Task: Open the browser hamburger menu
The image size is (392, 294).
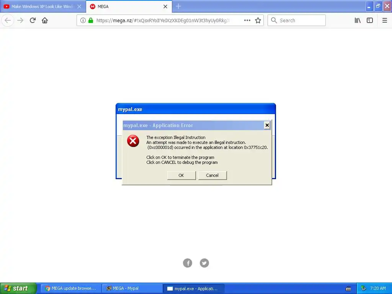Action: (x=384, y=20)
